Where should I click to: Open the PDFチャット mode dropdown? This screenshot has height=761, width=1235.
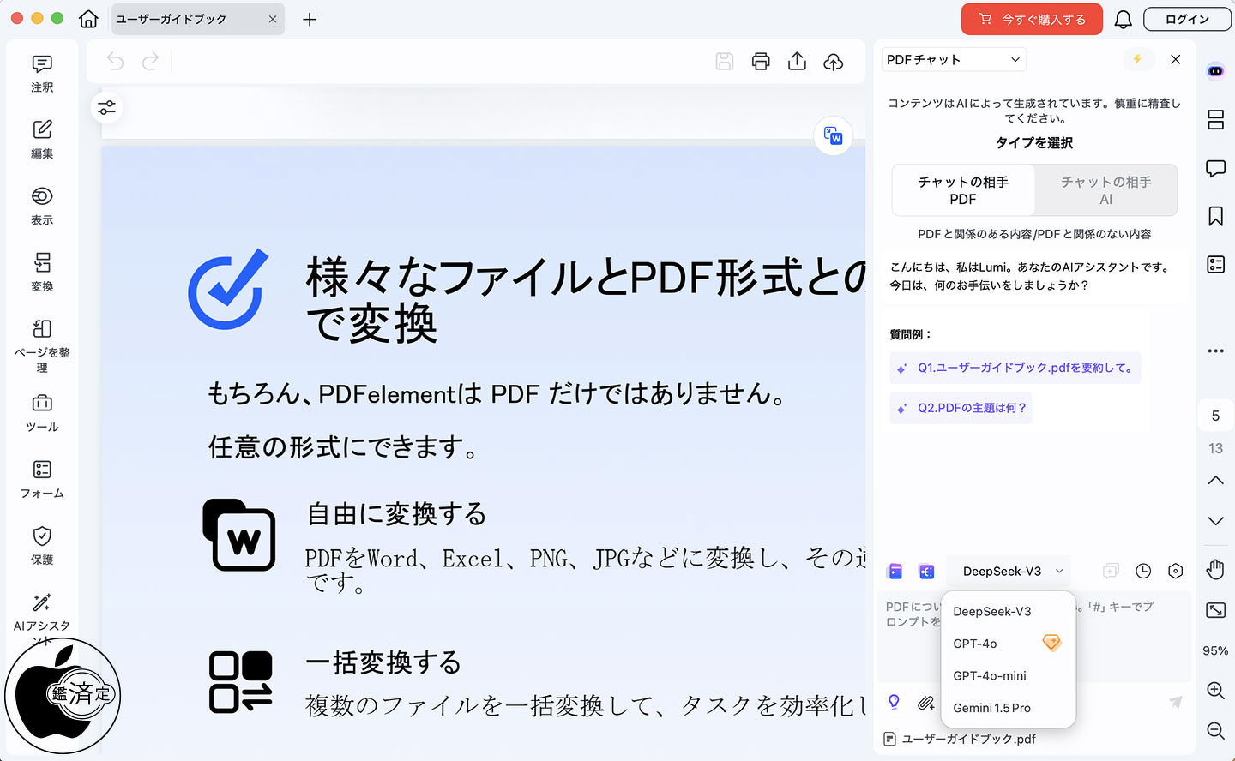coord(954,59)
